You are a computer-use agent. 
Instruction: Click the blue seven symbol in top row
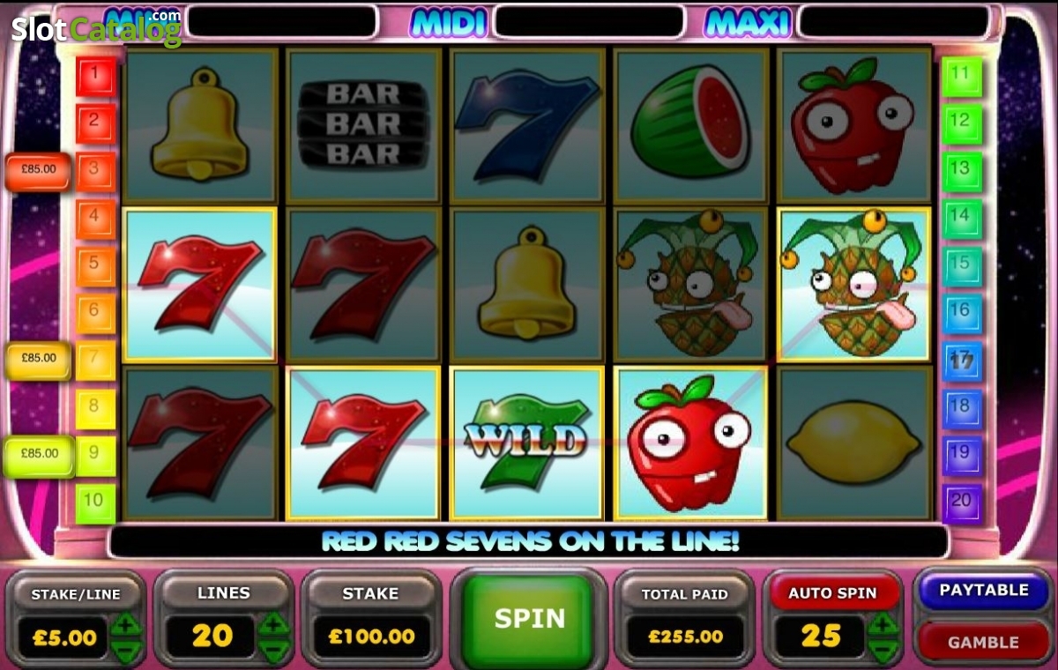click(x=526, y=124)
